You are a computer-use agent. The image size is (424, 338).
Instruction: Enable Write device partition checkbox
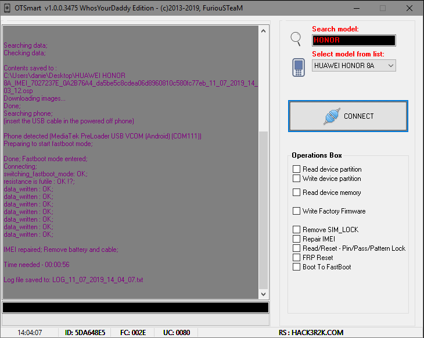click(296, 178)
